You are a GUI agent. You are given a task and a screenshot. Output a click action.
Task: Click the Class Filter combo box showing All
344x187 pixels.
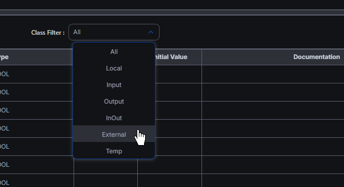point(114,32)
